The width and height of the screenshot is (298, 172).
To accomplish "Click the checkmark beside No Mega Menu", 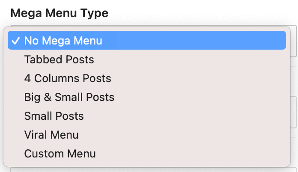I will coord(15,41).
